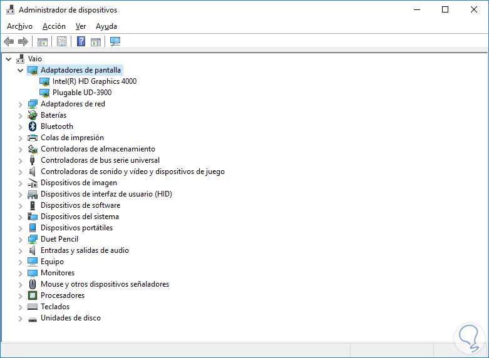The width and height of the screenshot is (489, 358).
Task: Open the Archivo menu
Action: click(x=19, y=26)
